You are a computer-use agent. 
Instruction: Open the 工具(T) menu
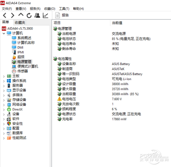(x=64, y=9)
